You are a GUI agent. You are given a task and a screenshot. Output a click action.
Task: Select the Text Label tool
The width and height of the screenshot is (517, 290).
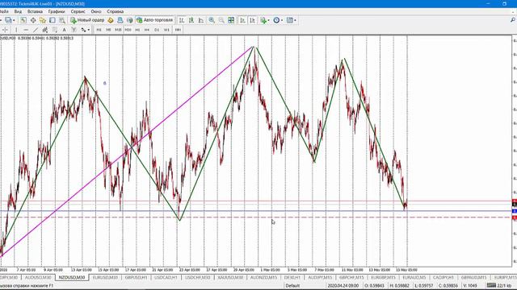click(x=74, y=30)
